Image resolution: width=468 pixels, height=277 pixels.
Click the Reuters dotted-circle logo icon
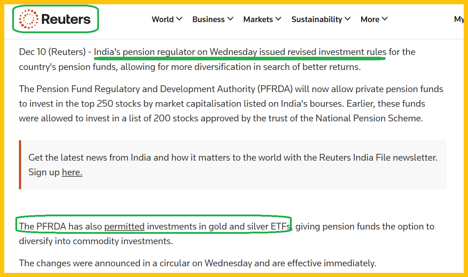pos(28,19)
